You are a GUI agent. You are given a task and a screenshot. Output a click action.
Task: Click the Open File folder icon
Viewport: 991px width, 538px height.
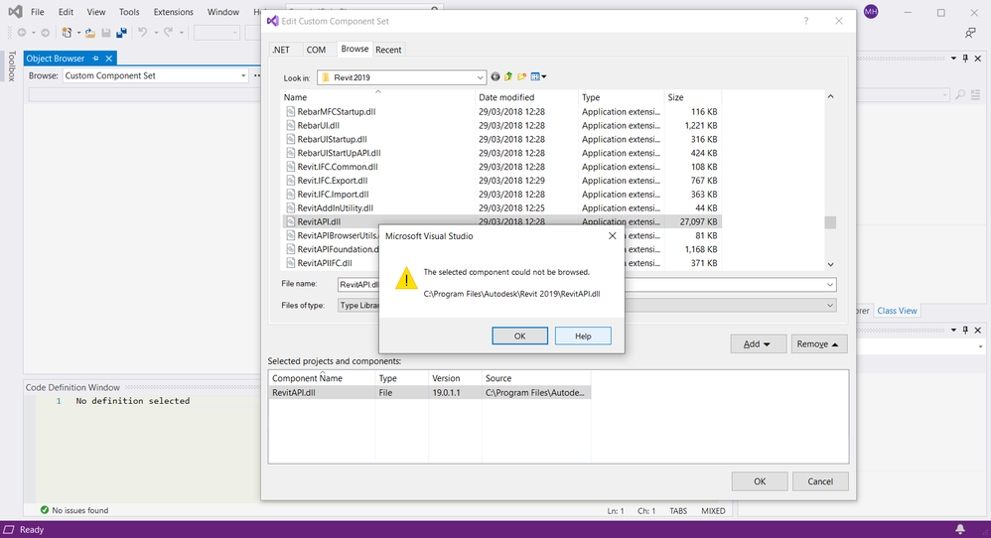tap(90, 33)
